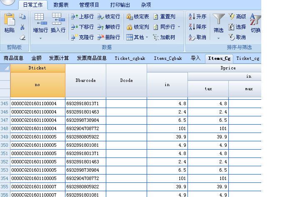Click cell 6932880805922 in row 349

85,137
